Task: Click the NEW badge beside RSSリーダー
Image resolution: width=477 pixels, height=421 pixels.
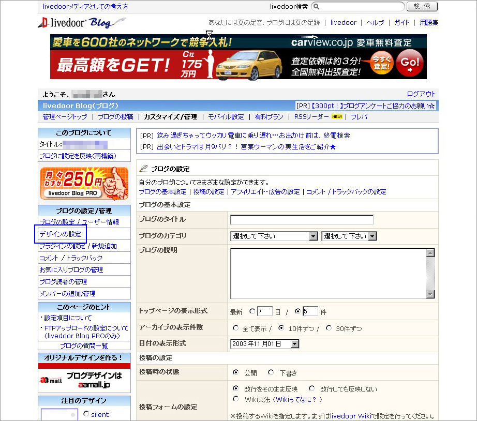Action: point(337,117)
